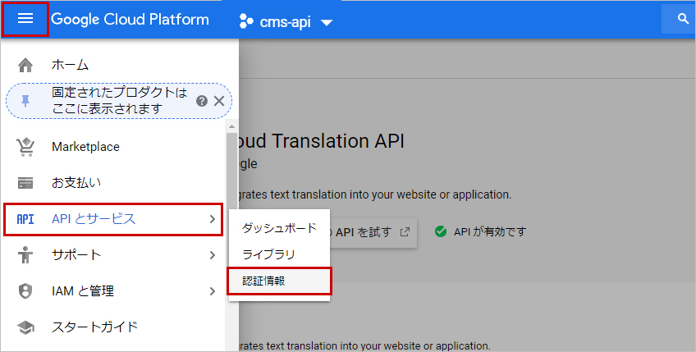Click the Marketplace shopping cart icon

25,147
